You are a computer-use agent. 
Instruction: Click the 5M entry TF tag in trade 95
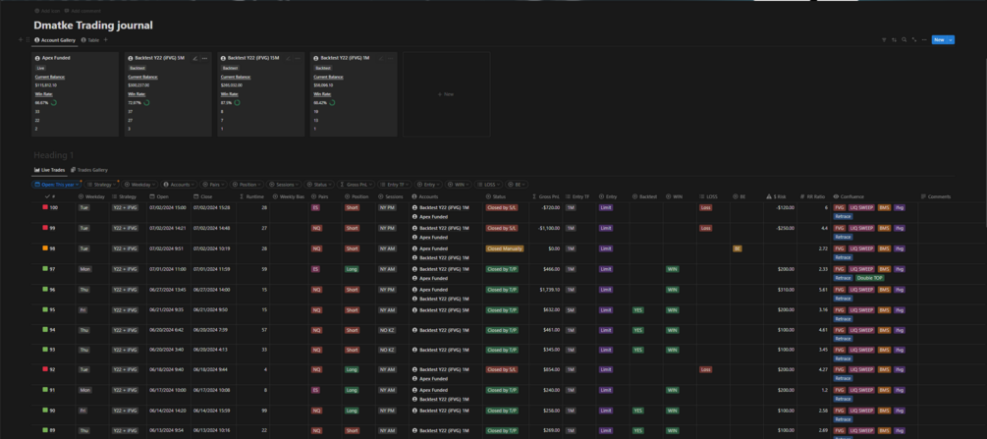pos(571,310)
